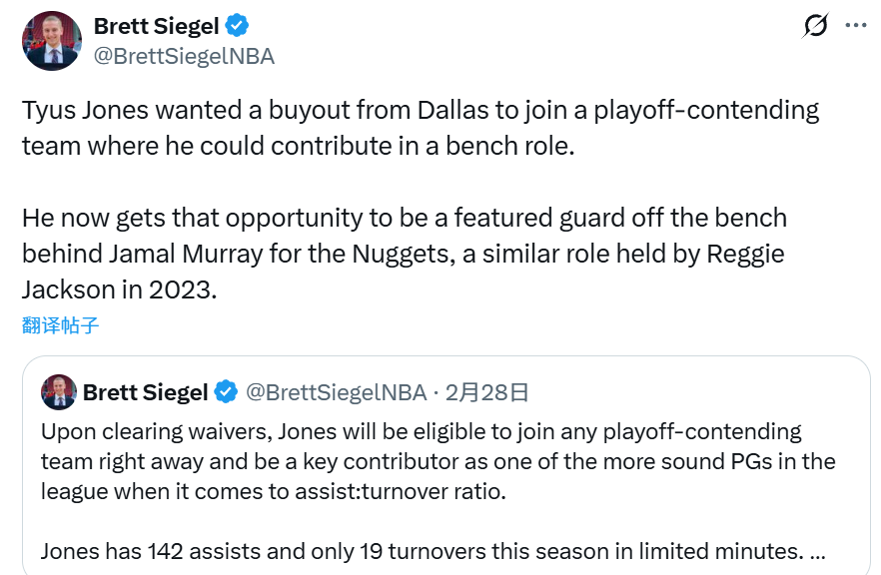
Task: Open the Brett Siegel name in quoted post
Action: click(x=145, y=392)
